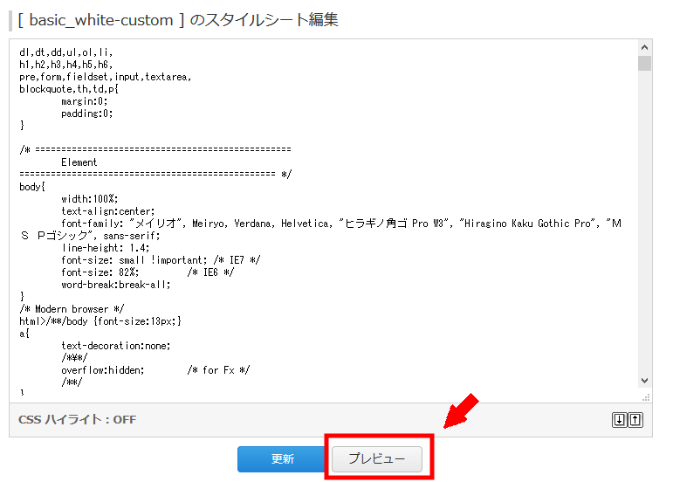Click the 'margin:0;' line in editor
Screen dimensions: 673x482
(x=84, y=101)
